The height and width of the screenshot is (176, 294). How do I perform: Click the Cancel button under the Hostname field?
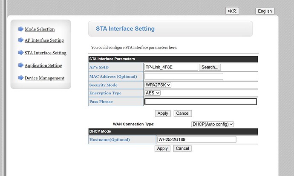pos(182,148)
